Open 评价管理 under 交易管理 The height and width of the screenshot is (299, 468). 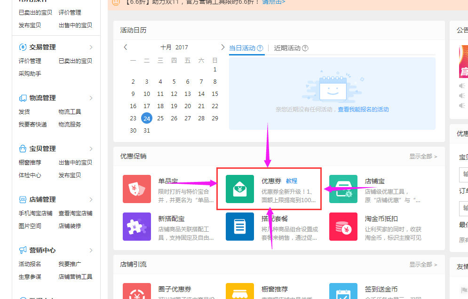(30, 61)
